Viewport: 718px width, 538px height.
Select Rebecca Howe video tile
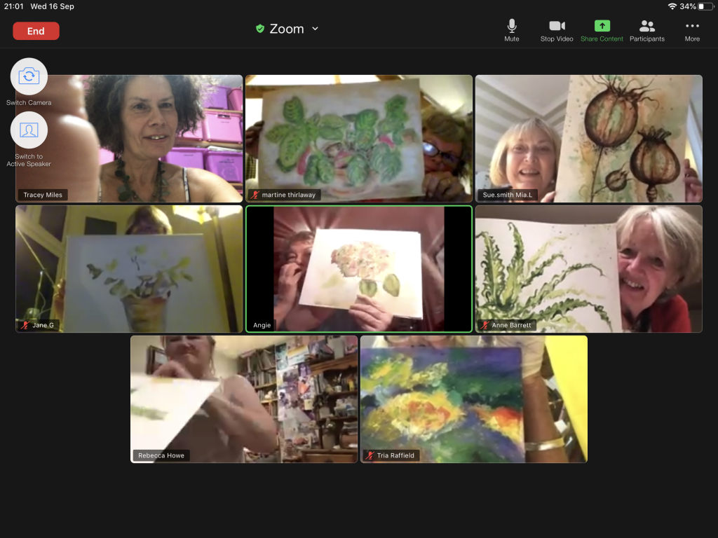244,399
